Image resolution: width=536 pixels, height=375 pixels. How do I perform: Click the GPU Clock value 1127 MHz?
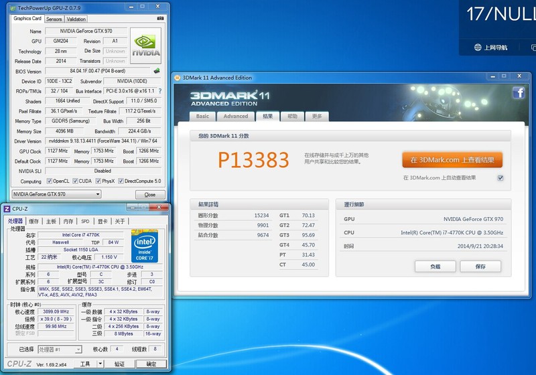58,151
